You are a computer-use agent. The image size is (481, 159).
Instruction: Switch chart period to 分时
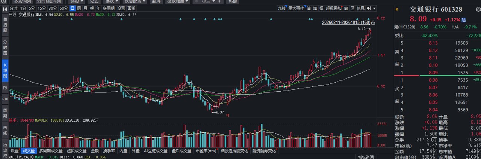[x=14, y=8]
